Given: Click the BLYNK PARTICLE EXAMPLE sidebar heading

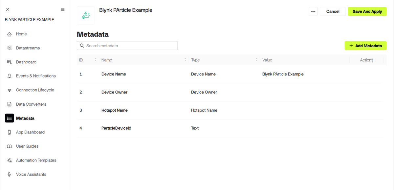Looking at the screenshot, I should [x=30, y=20].
